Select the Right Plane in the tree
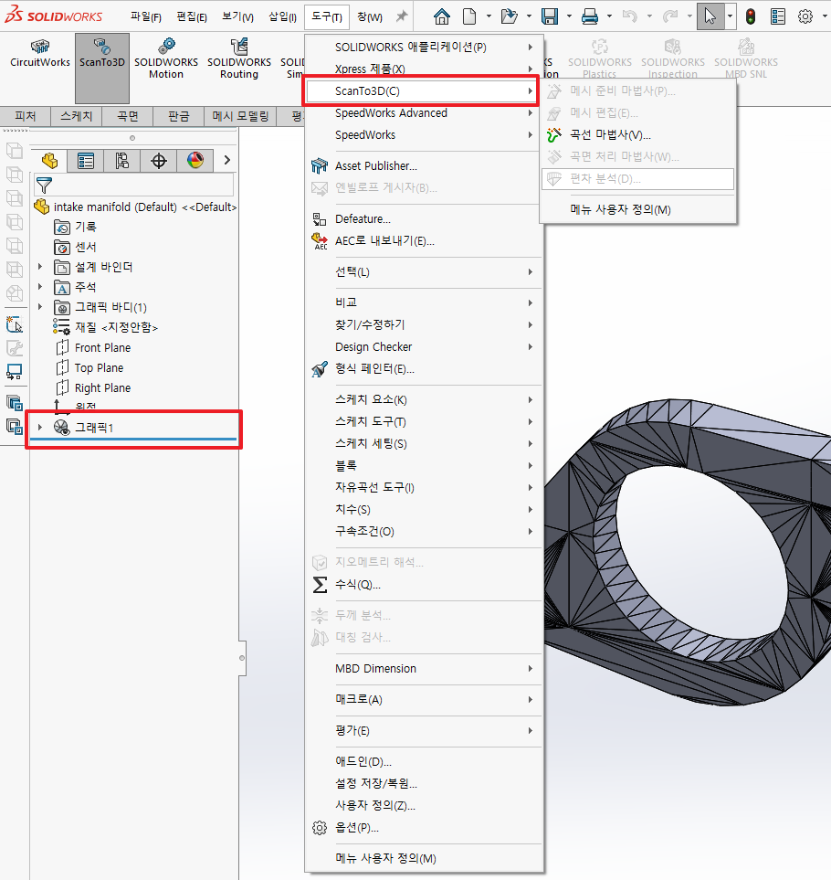The image size is (831, 880). click(x=102, y=388)
